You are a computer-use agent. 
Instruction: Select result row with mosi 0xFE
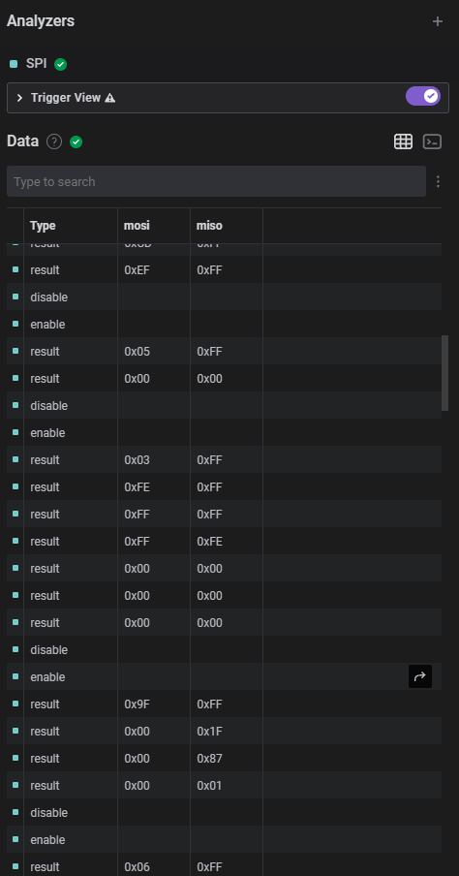pos(224,487)
